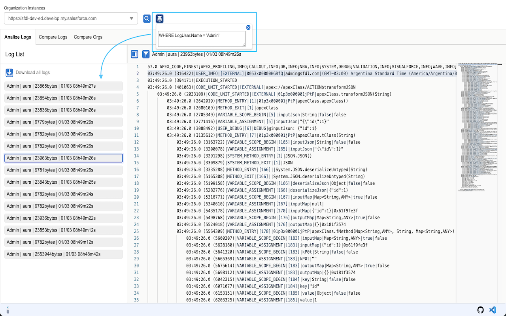This screenshot has height=316, width=506.
Task: Focus the WHERE LogUser.Name query textarea
Action: (202, 39)
